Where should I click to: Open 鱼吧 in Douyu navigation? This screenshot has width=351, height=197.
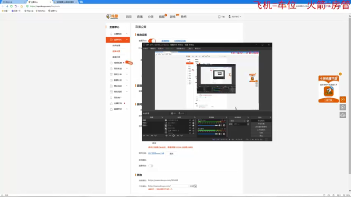(183, 17)
